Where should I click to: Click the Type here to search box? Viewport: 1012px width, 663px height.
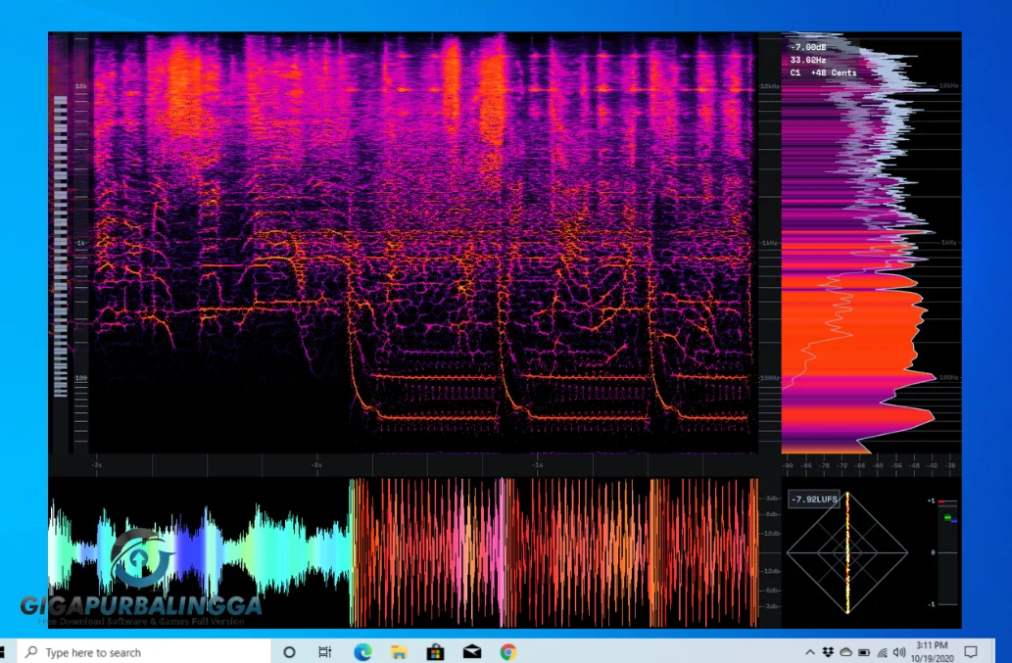click(143, 652)
